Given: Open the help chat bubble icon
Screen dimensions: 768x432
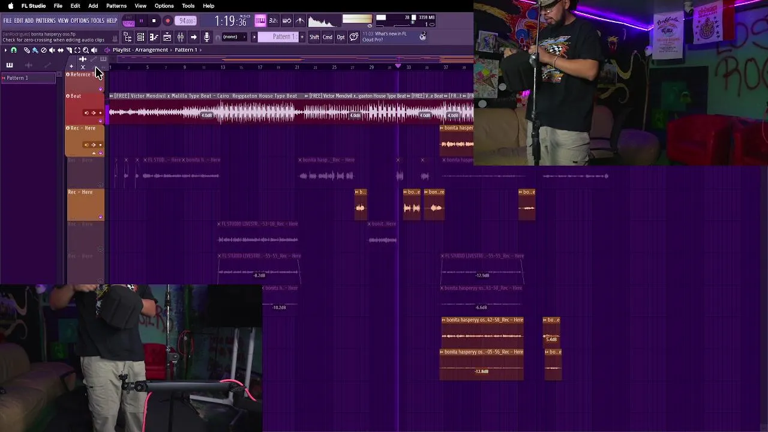Looking at the screenshot, I should pyautogui.click(x=354, y=37).
